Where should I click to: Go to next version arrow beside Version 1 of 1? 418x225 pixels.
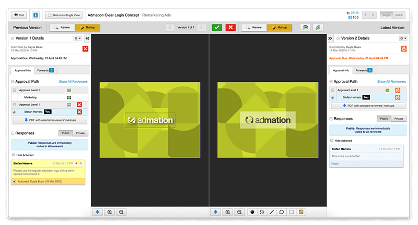click(202, 28)
